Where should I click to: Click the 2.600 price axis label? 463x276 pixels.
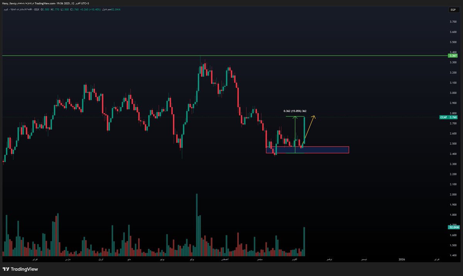click(x=453, y=134)
